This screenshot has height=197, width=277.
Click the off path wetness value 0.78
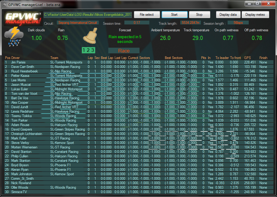pos(257,38)
